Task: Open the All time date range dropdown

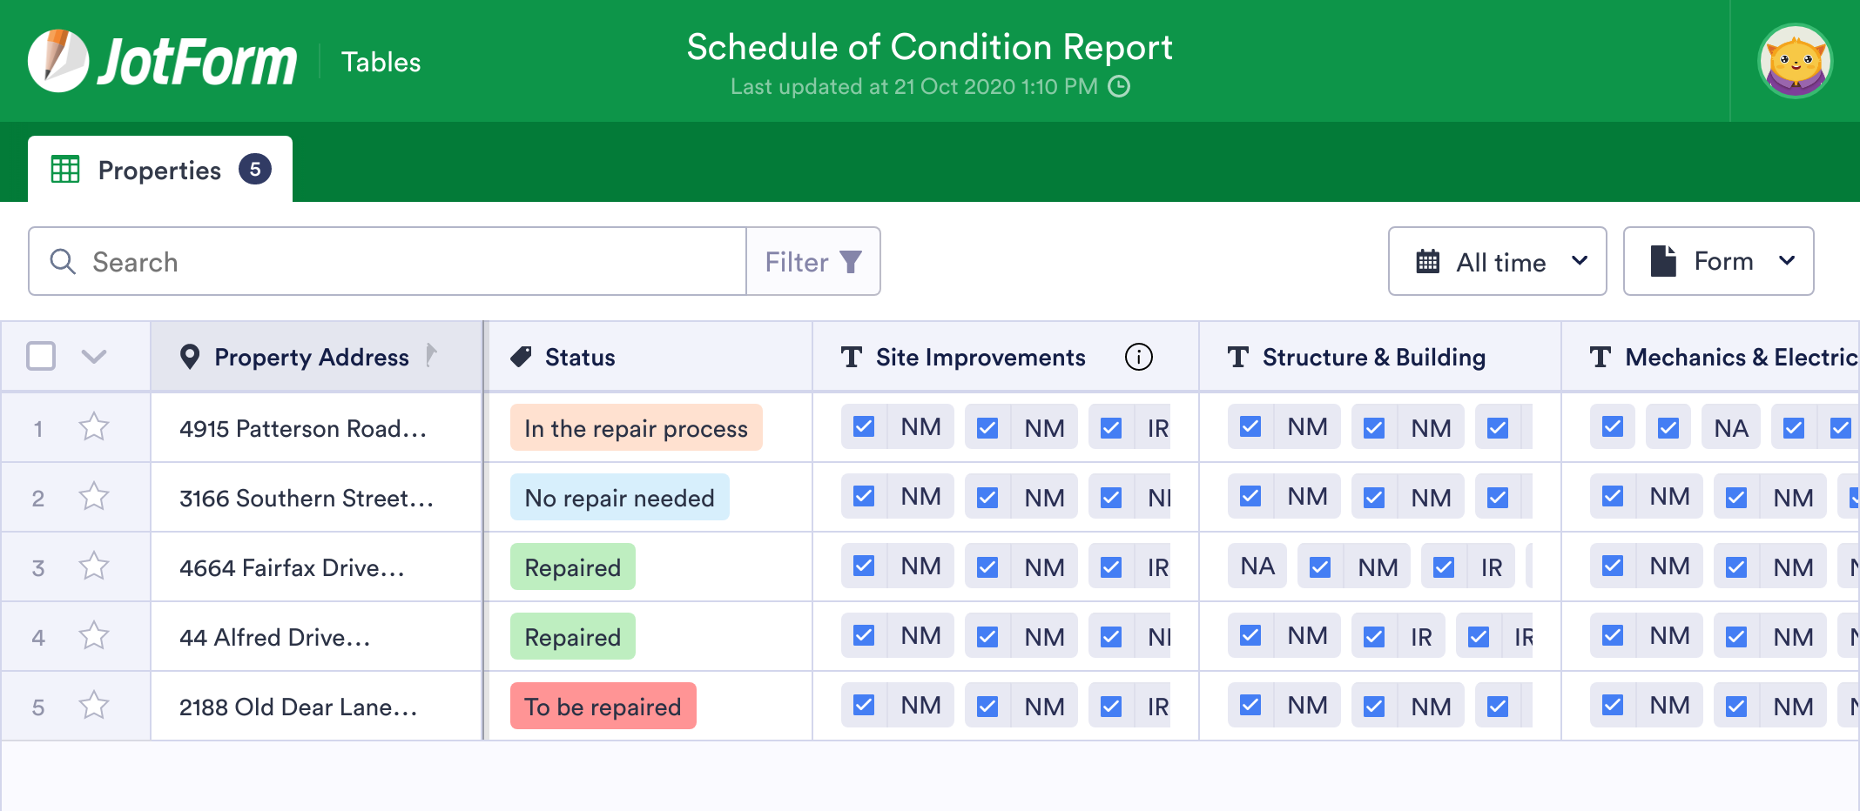Action: (x=1497, y=261)
